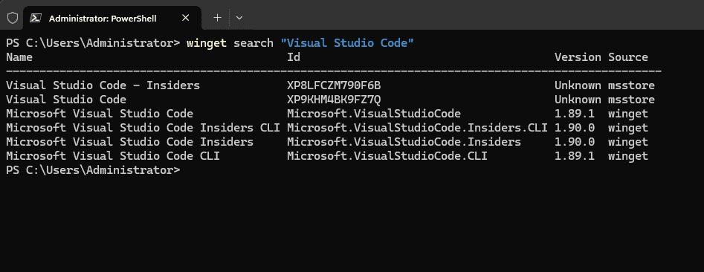Click the "Name" column header
This screenshot has width=704, height=272.
click(x=19, y=57)
